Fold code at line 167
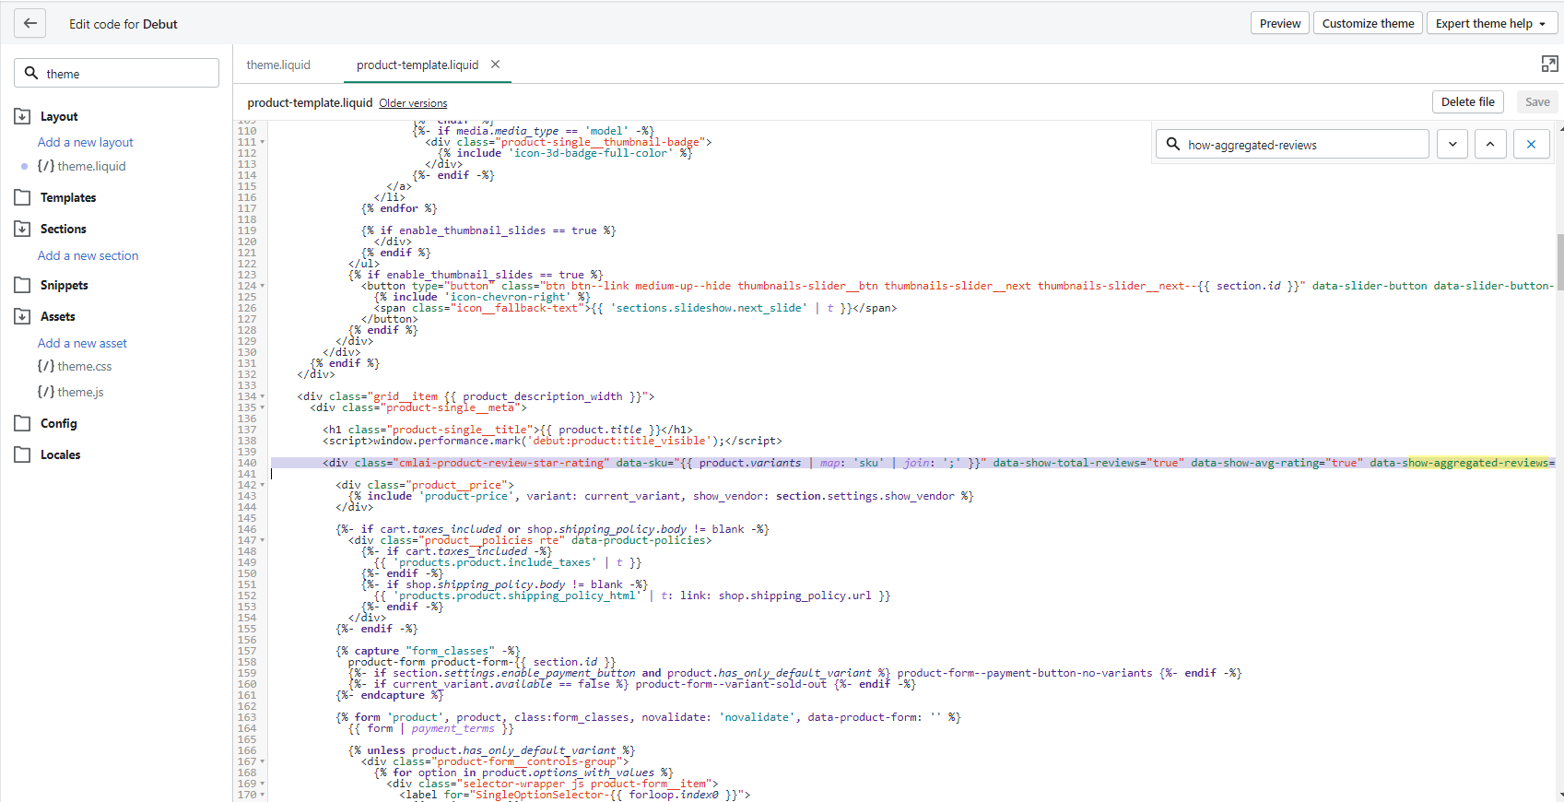This screenshot has width=1564, height=802. tap(263, 761)
